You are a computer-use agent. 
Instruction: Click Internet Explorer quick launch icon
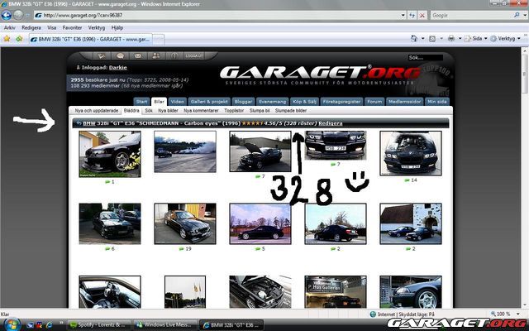tap(49, 325)
